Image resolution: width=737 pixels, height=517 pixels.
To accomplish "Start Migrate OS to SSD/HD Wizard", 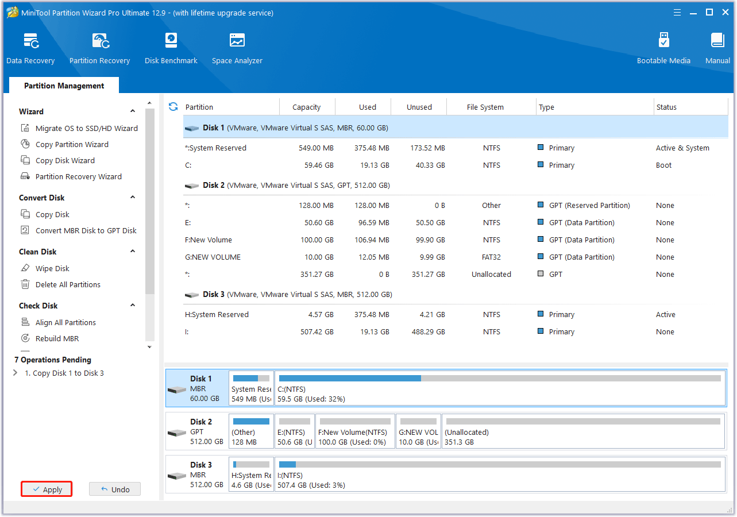I will pyautogui.click(x=79, y=128).
